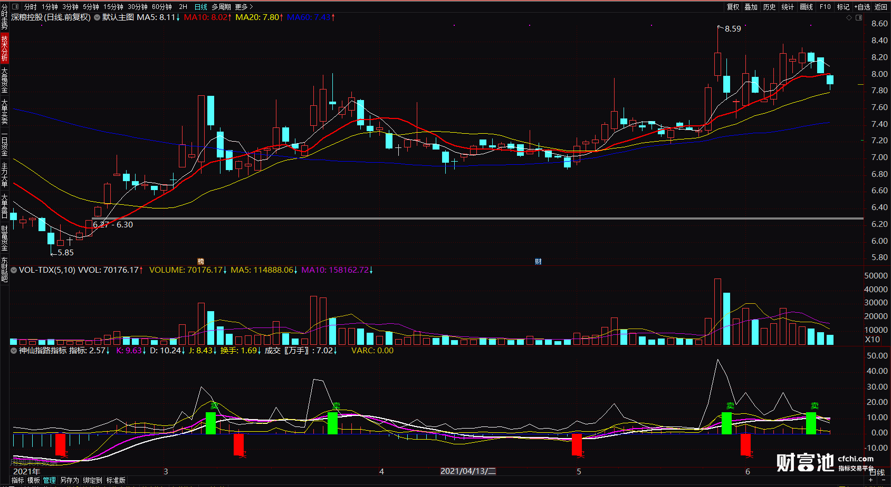This screenshot has height=487, width=891.
Task: Click the 模板 template button
Action: coord(34,480)
